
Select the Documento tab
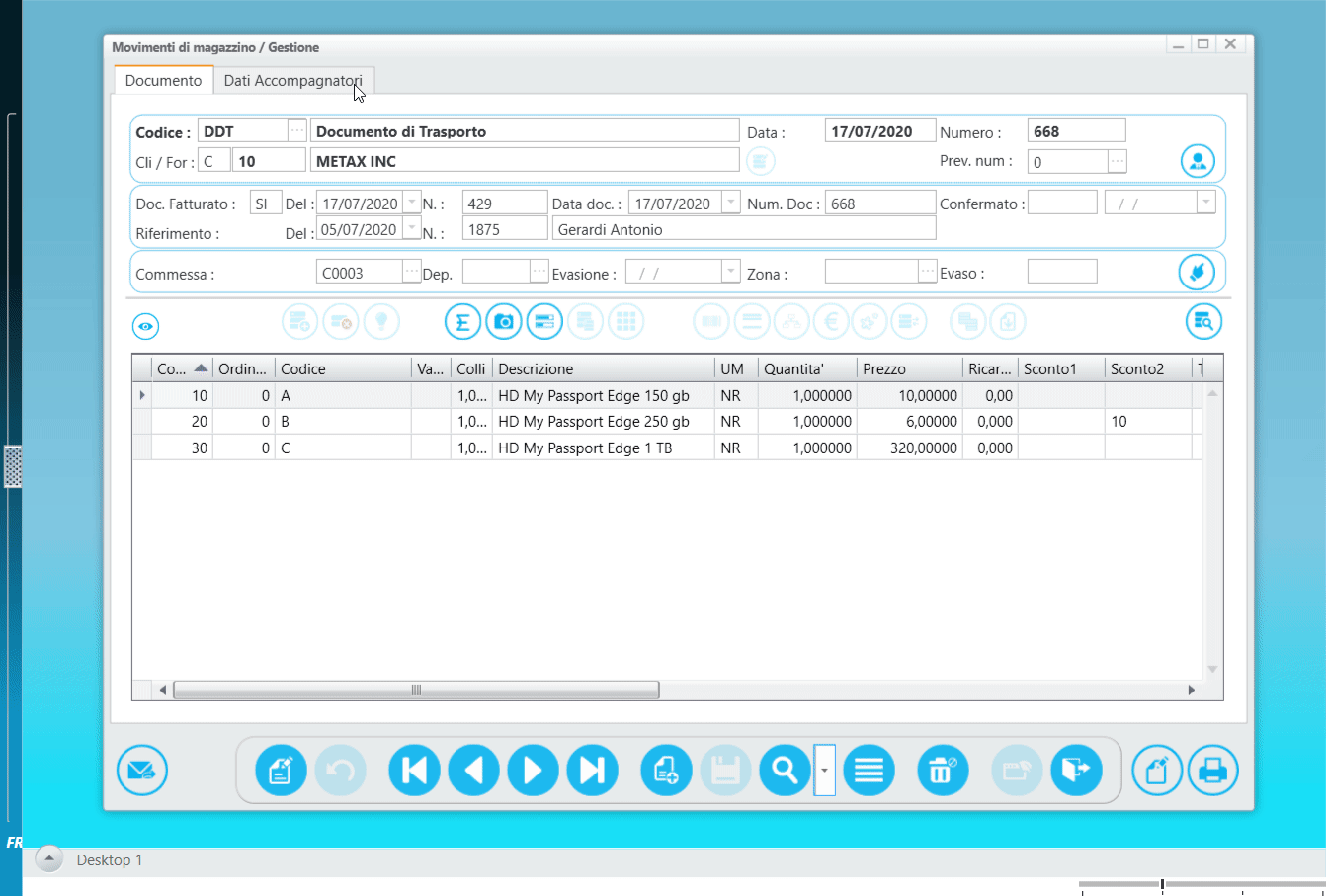(163, 81)
